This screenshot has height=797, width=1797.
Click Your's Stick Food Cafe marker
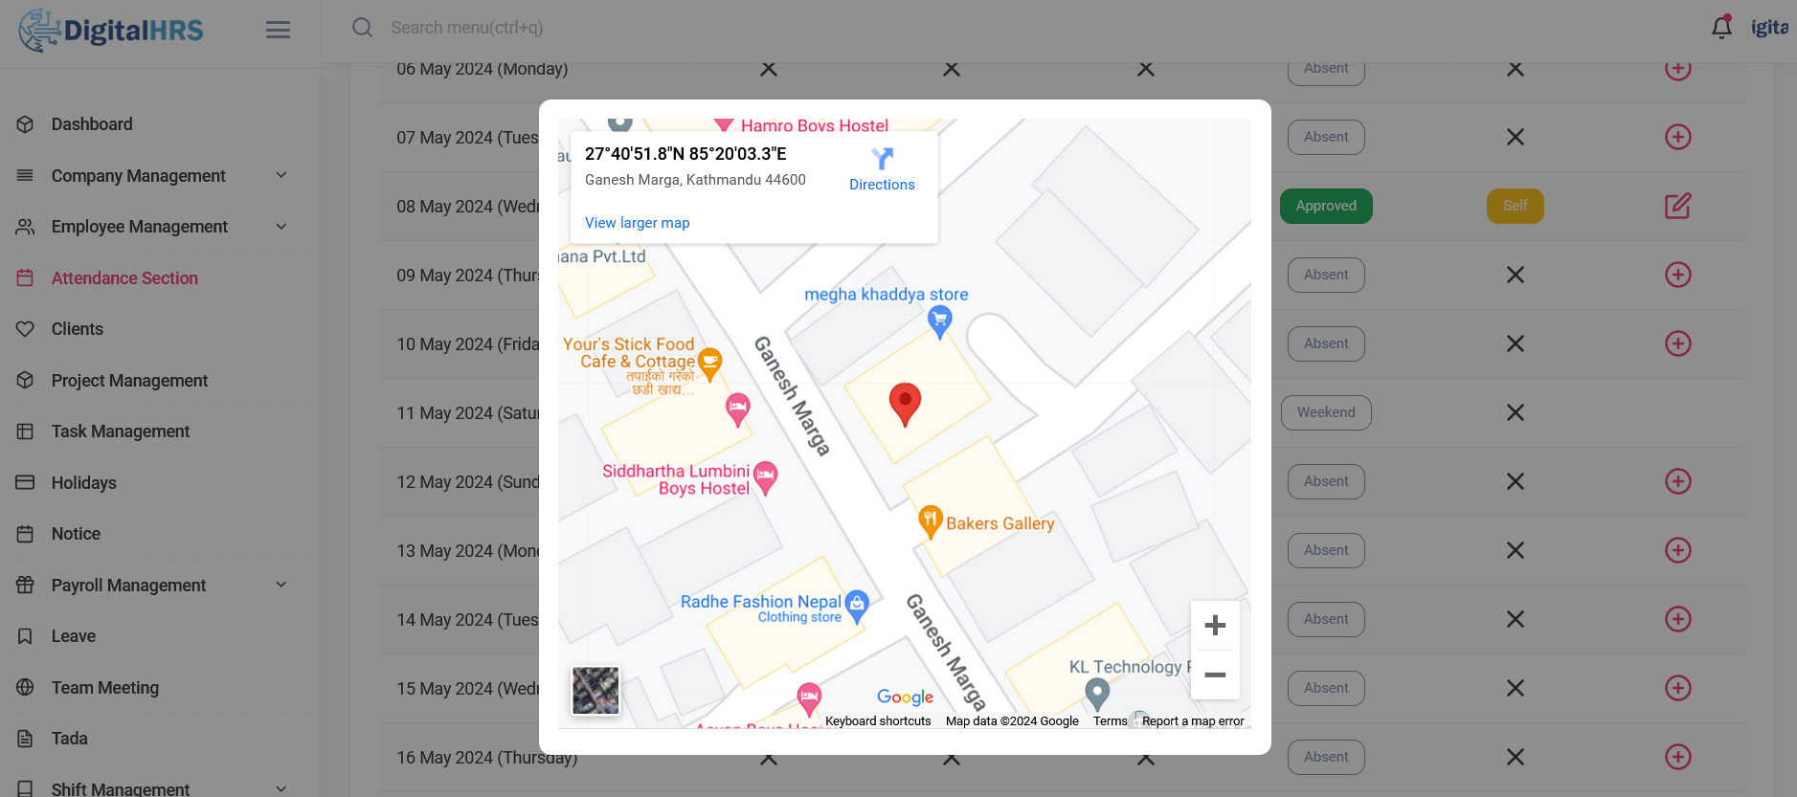pos(709,365)
